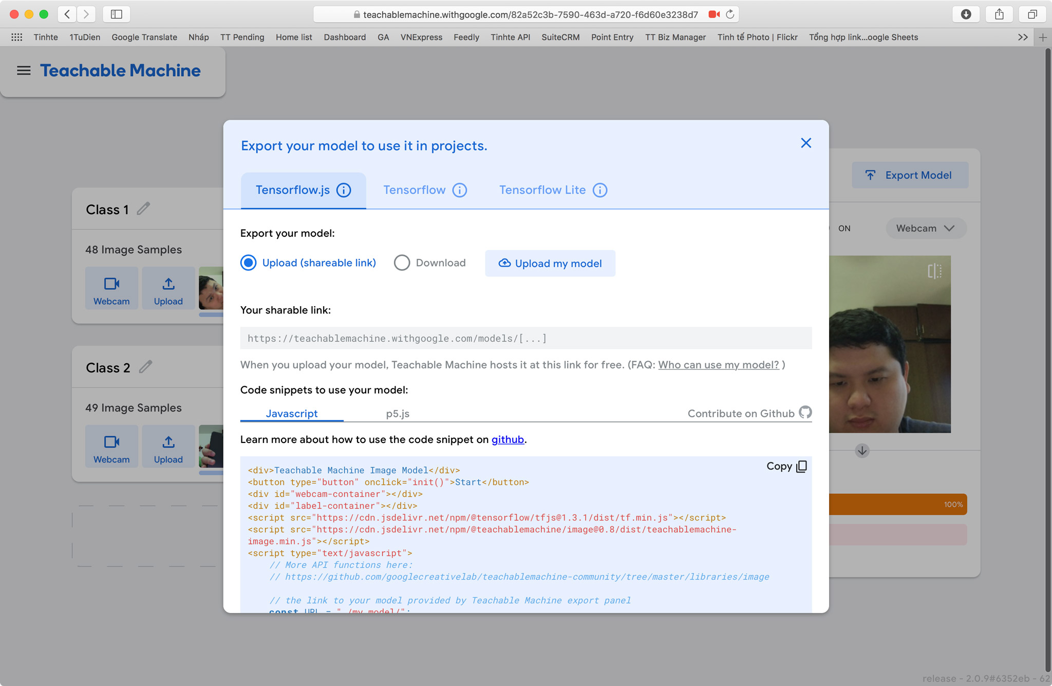Open the Google Translate bookmark
This screenshot has height=686, width=1052.
pos(144,38)
